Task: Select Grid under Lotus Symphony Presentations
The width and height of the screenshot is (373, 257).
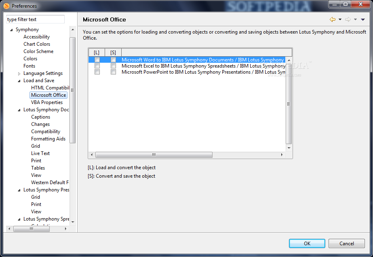Action: (36, 197)
